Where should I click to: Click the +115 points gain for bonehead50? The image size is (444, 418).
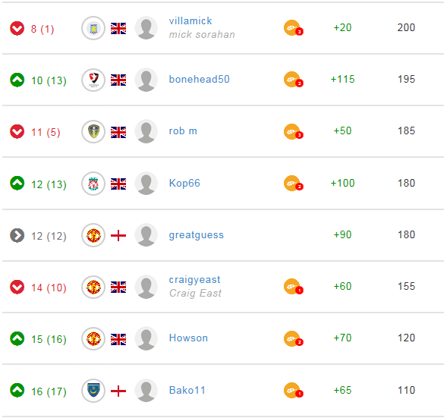342,79
